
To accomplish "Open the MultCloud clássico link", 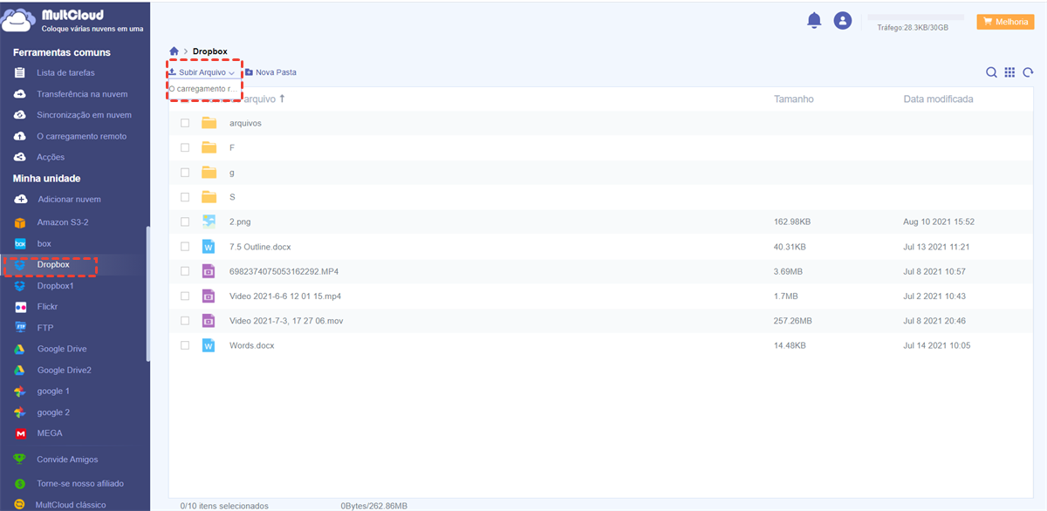I will [x=71, y=505].
